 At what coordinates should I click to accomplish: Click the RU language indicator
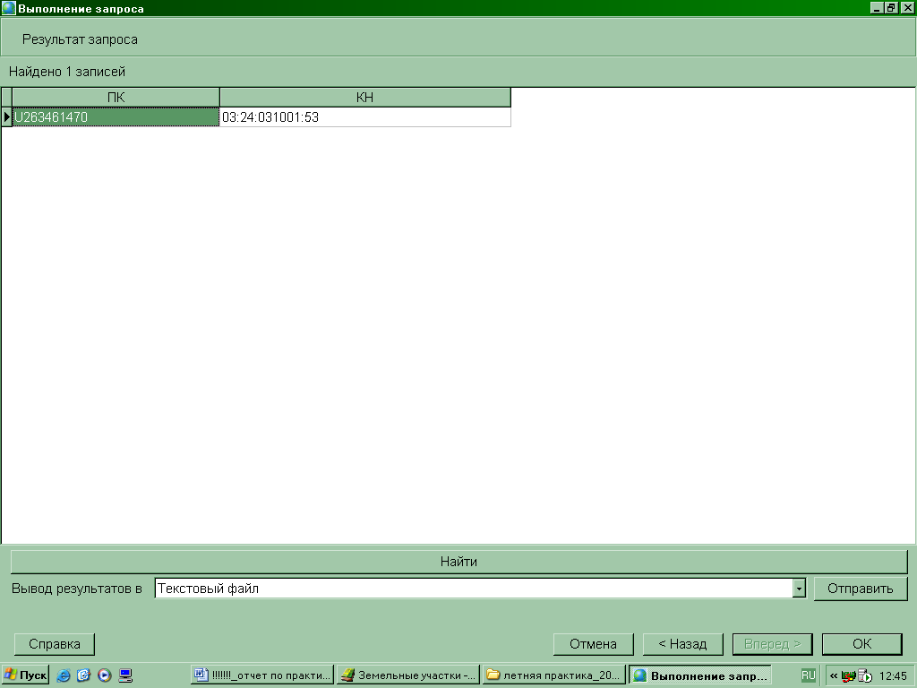(x=809, y=675)
